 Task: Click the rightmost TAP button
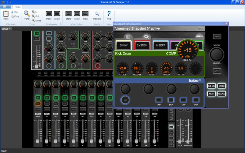pyautogui.click(x=196, y=100)
